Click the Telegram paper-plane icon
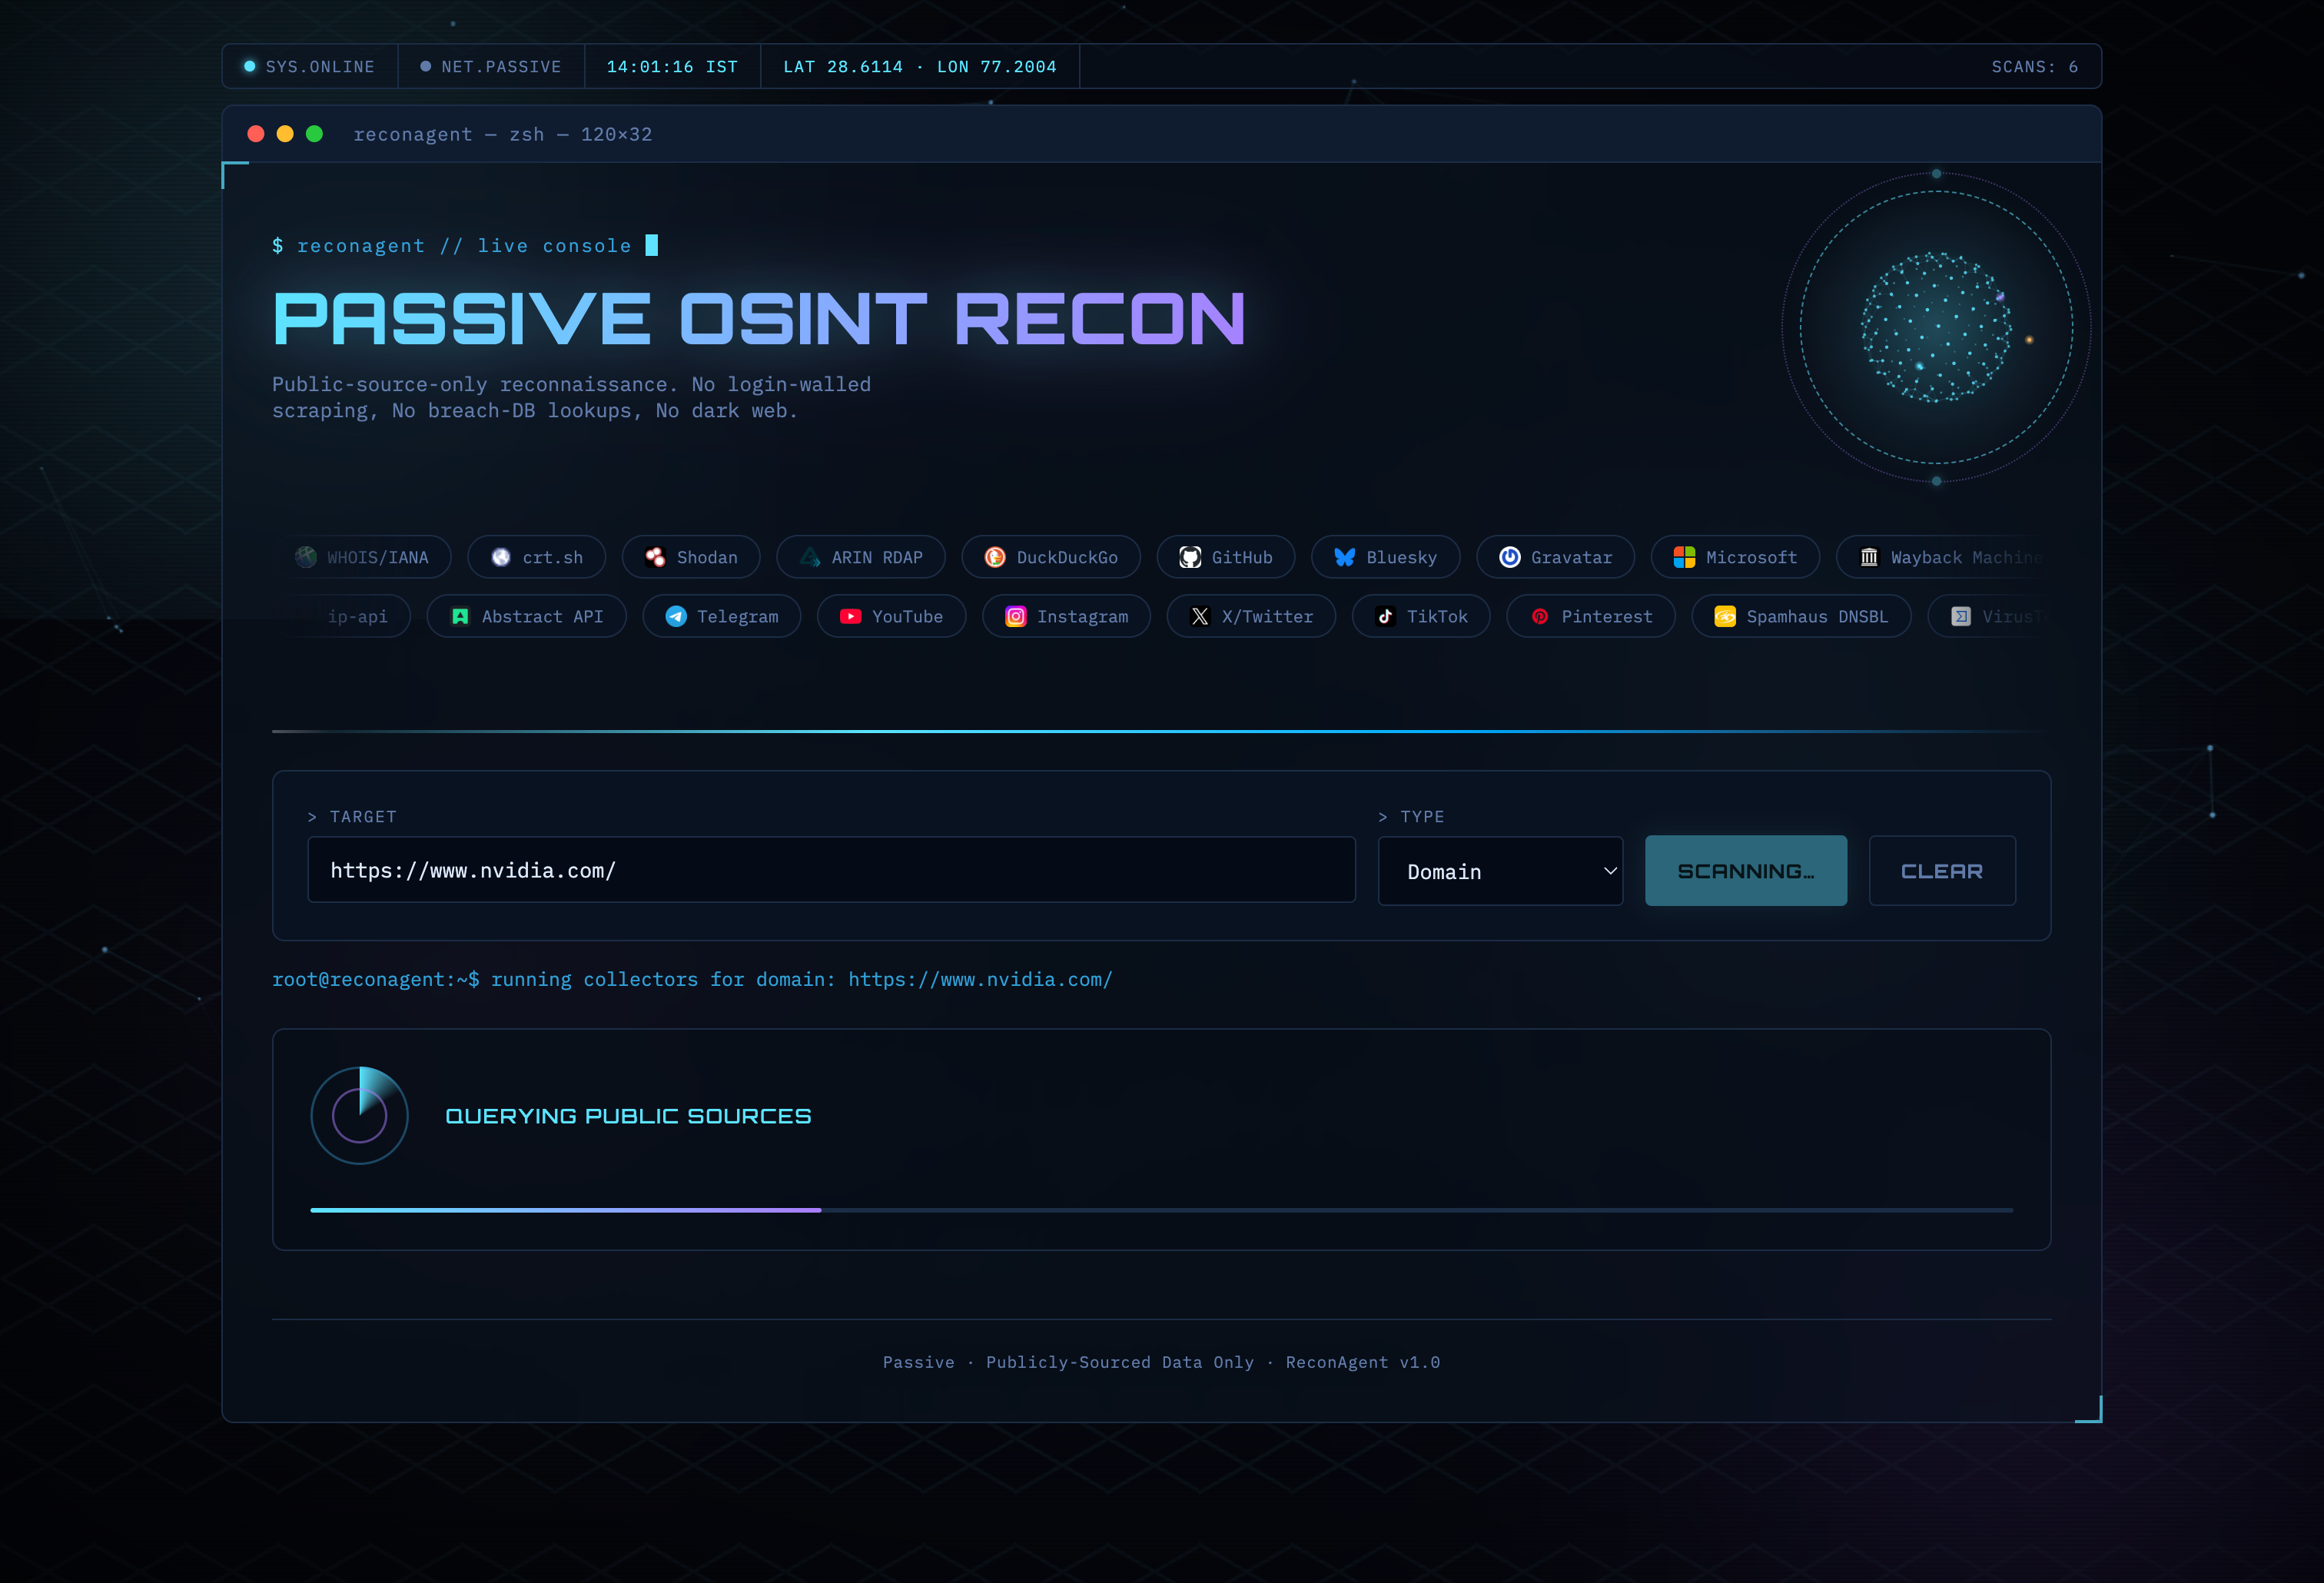 click(x=676, y=616)
